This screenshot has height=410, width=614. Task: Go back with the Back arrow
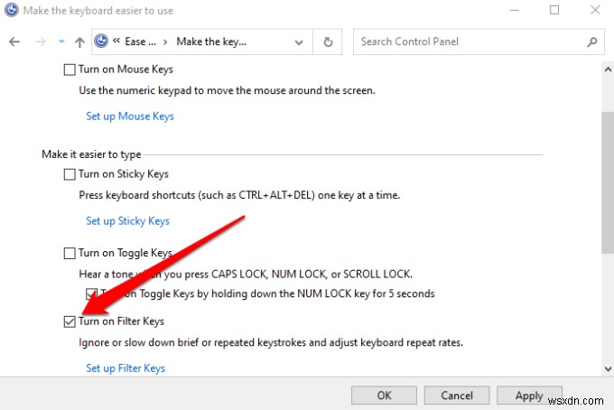point(14,42)
